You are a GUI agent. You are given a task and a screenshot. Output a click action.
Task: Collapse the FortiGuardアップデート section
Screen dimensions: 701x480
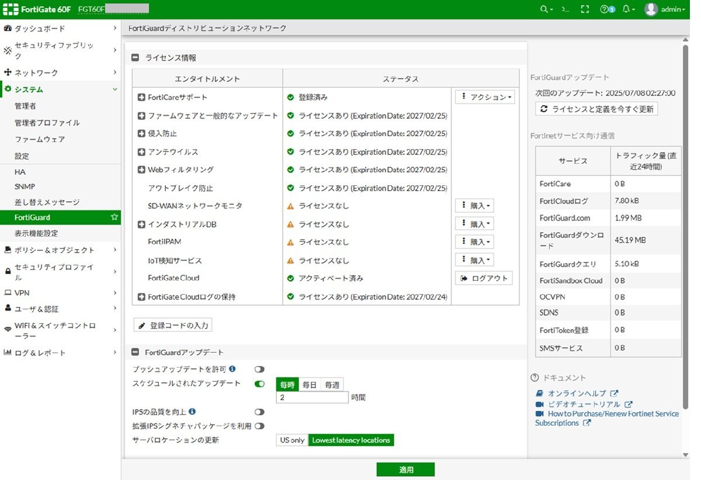135,352
